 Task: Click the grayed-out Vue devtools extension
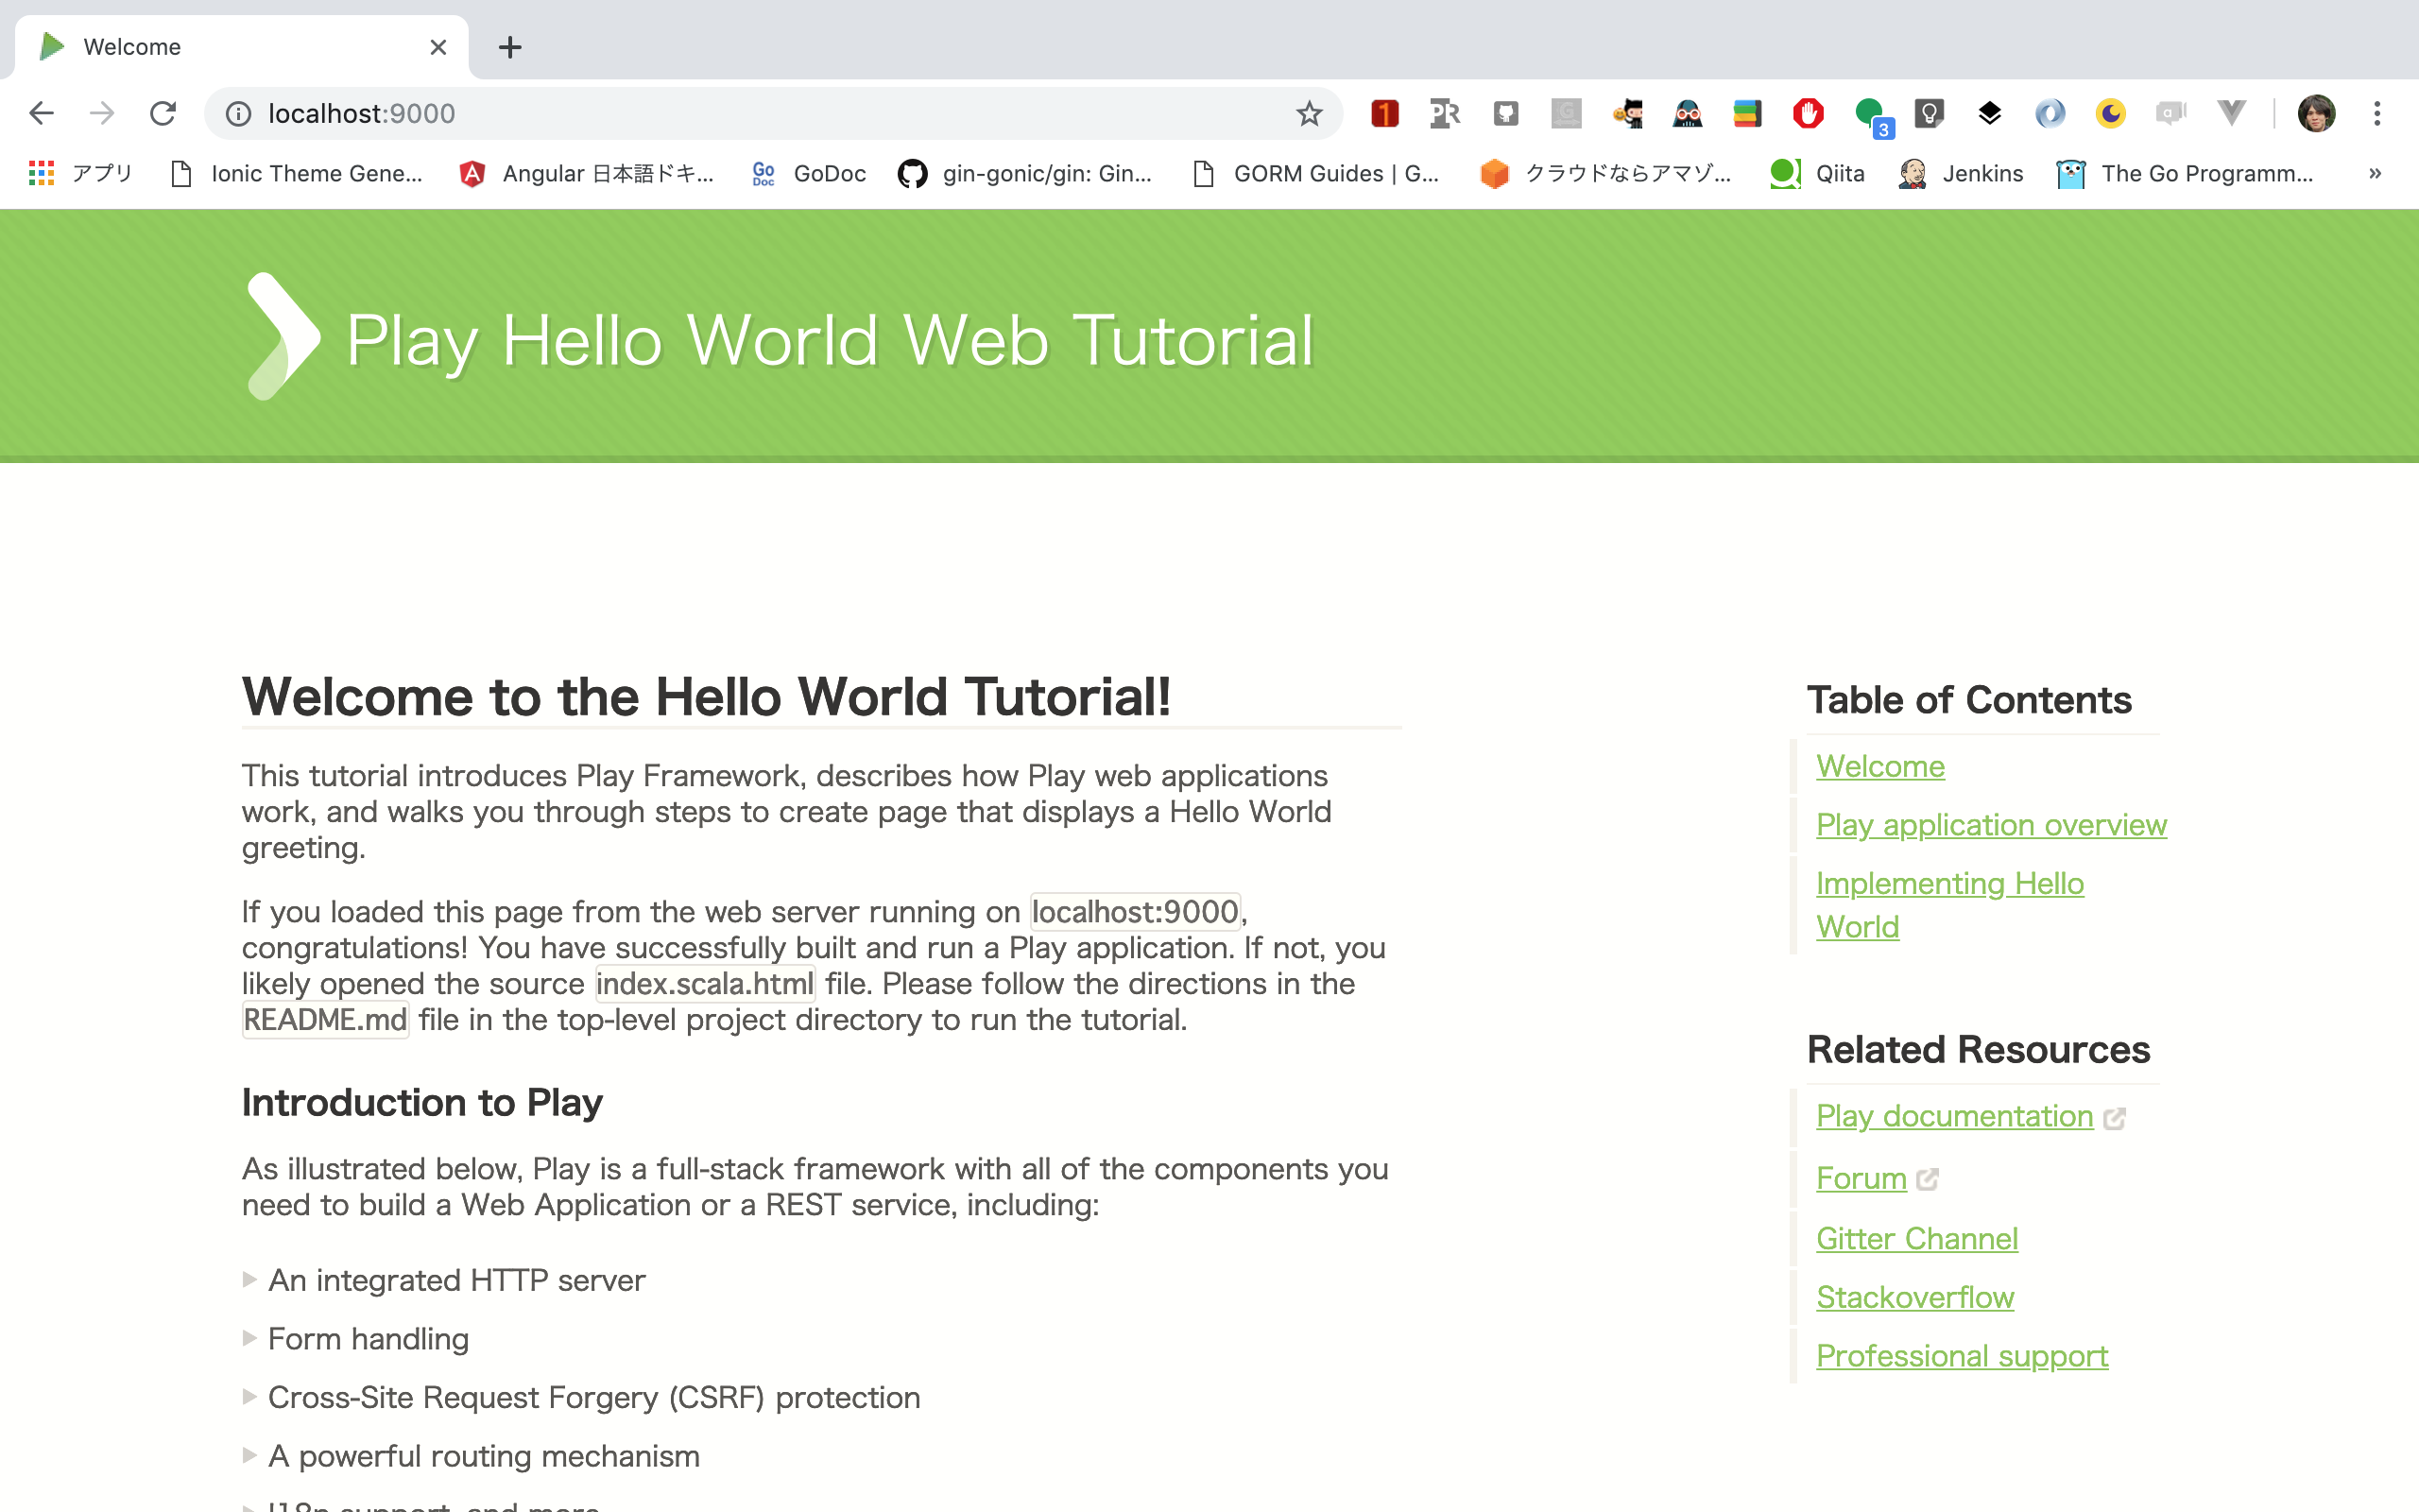point(2231,113)
